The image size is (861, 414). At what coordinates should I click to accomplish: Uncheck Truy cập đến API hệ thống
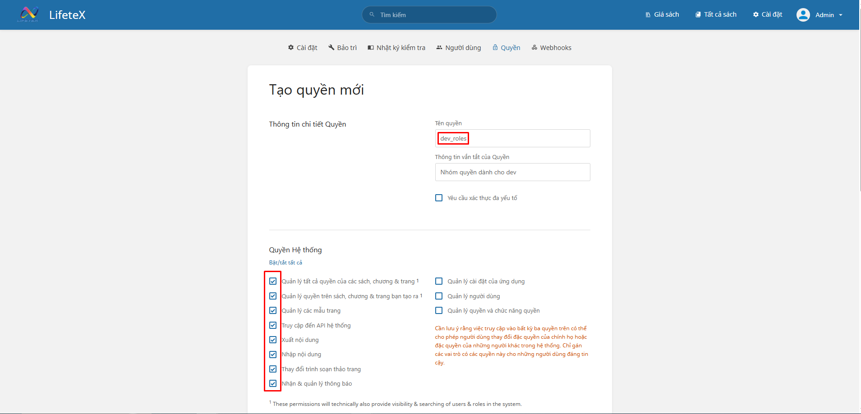pos(273,325)
